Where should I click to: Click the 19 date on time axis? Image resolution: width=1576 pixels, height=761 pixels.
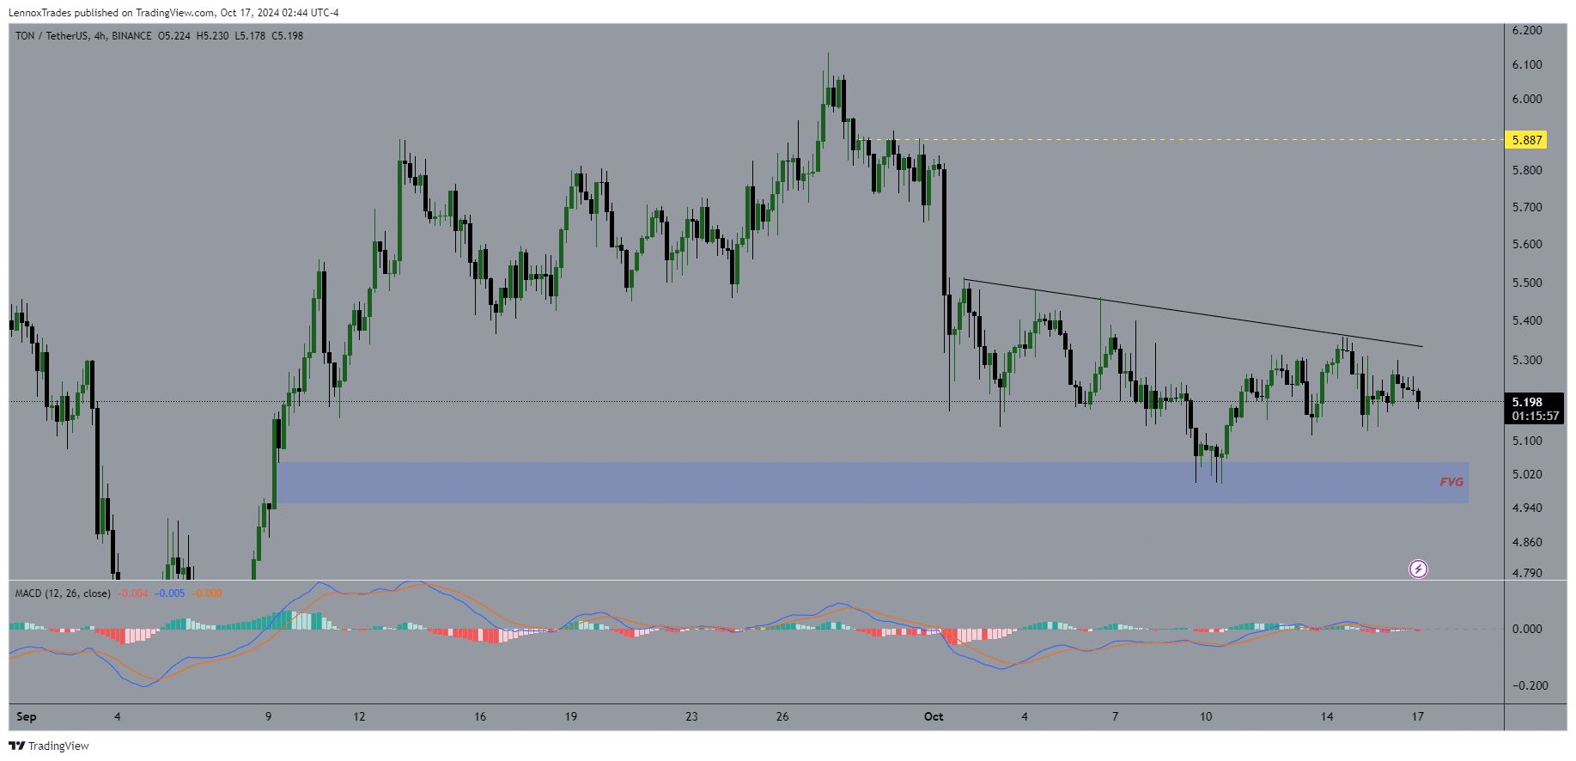point(571,716)
